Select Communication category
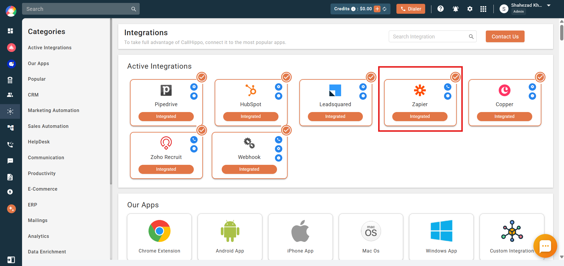Image resolution: width=564 pixels, height=266 pixels. (x=46, y=157)
